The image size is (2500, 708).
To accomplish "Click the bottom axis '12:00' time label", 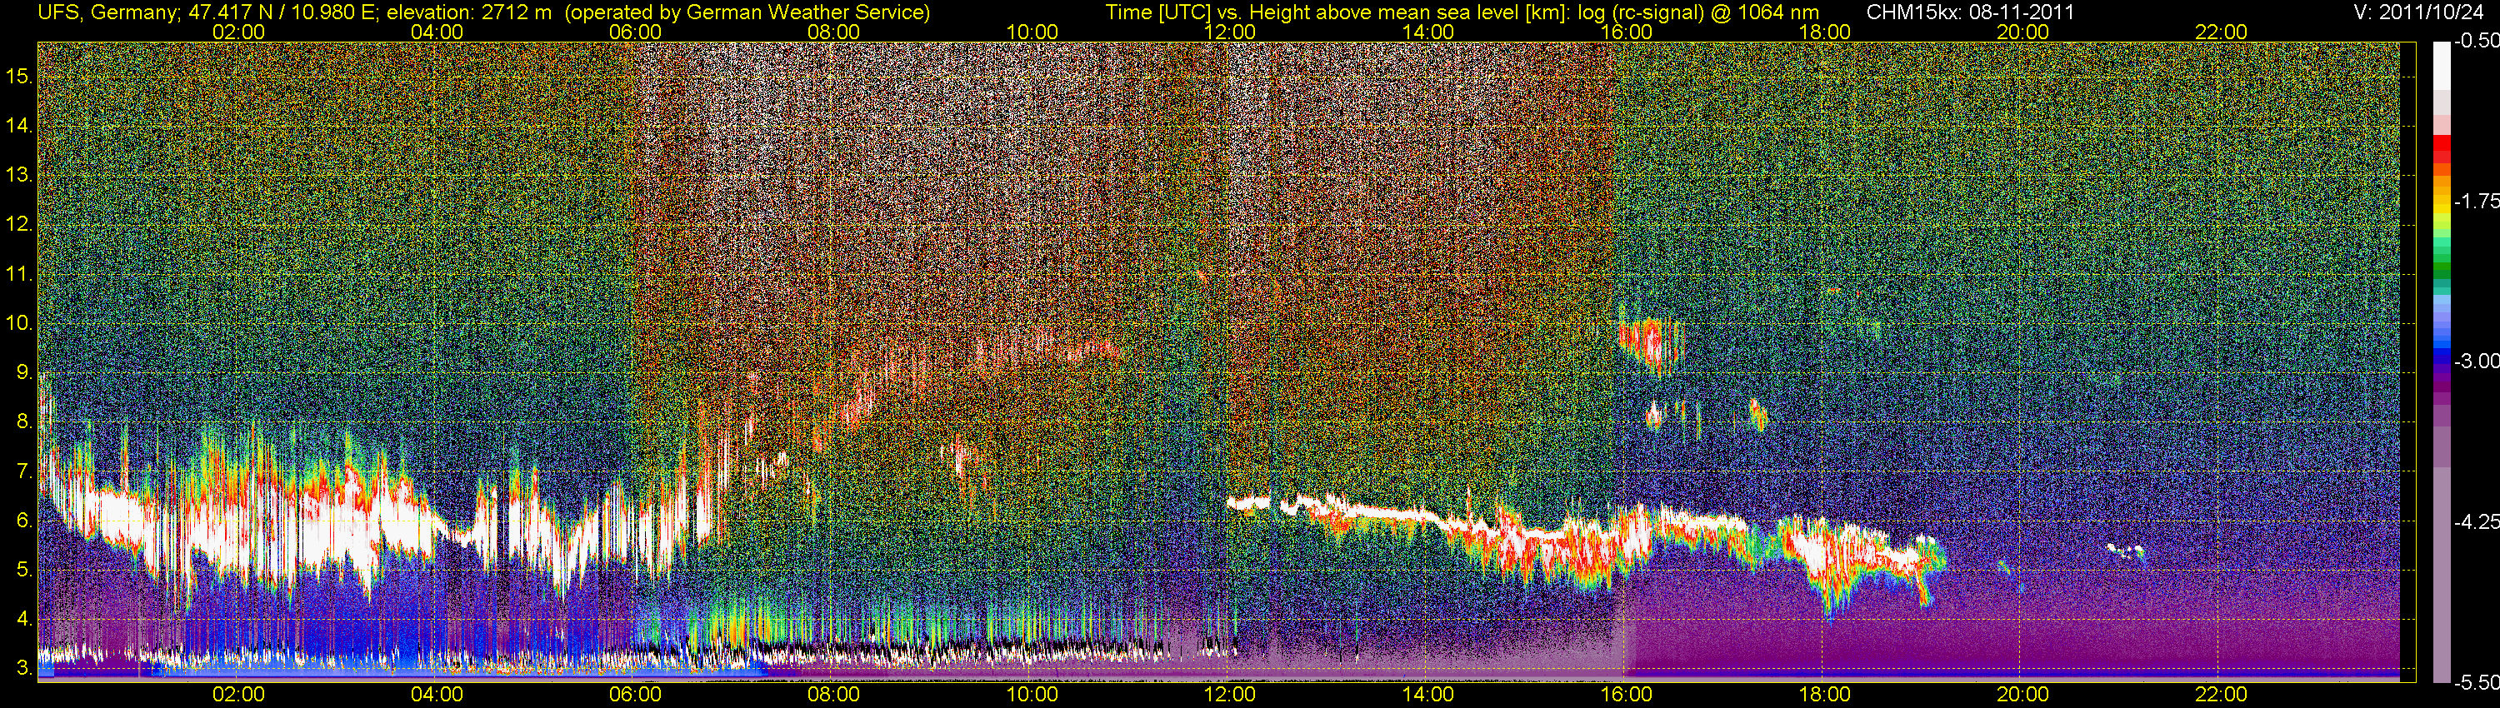I will (x=1230, y=695).
